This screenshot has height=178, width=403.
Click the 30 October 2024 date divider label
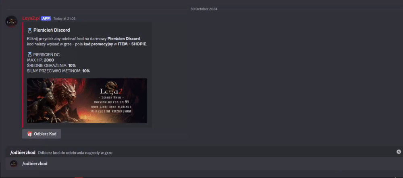coord(204,9)
